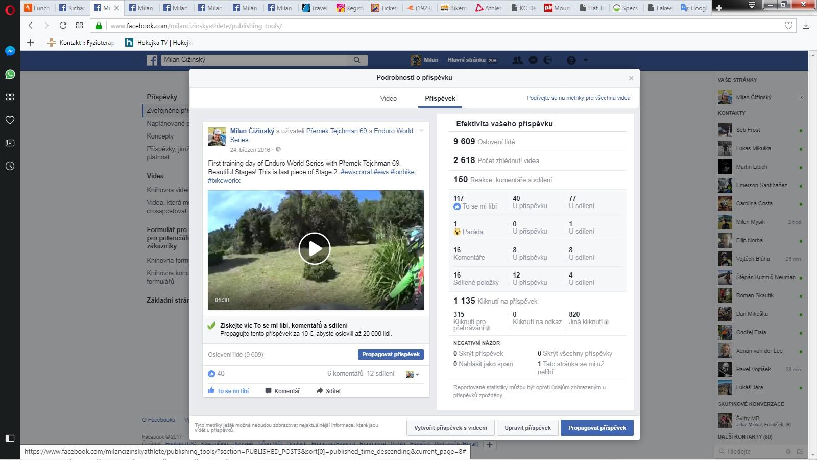
Task: Open 6 komentářů link
Action: 345,374
